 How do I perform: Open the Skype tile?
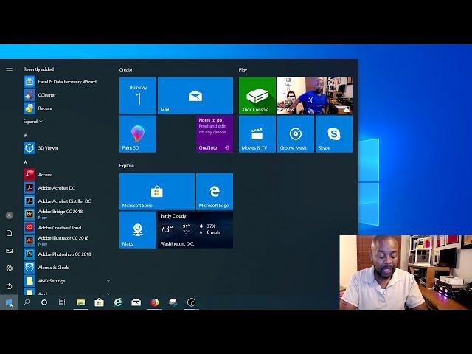334,134
